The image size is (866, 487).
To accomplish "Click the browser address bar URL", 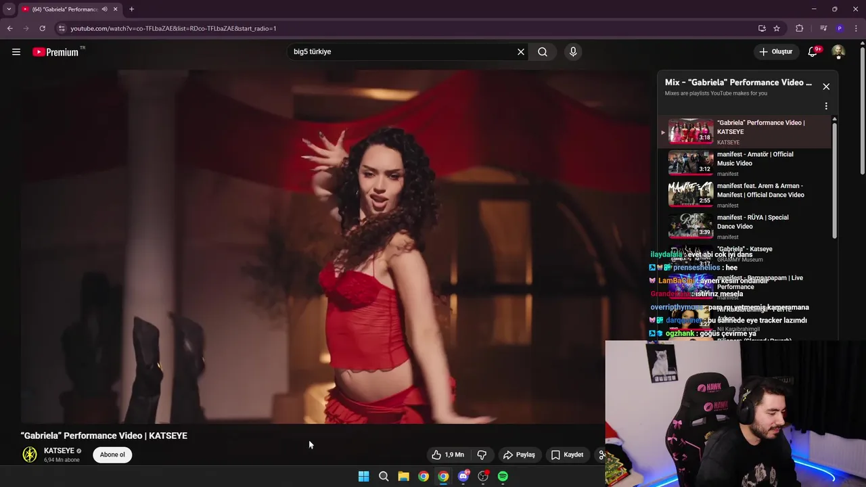I will pyautogui.click(x=173, y=28).
